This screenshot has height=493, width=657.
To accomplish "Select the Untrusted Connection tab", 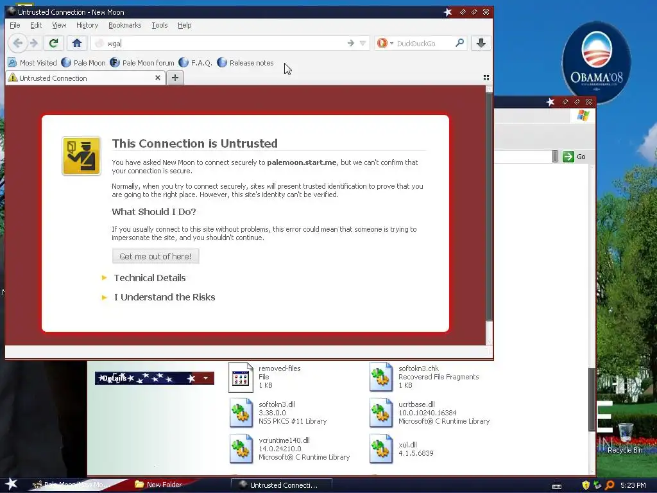I will [85, 78].
